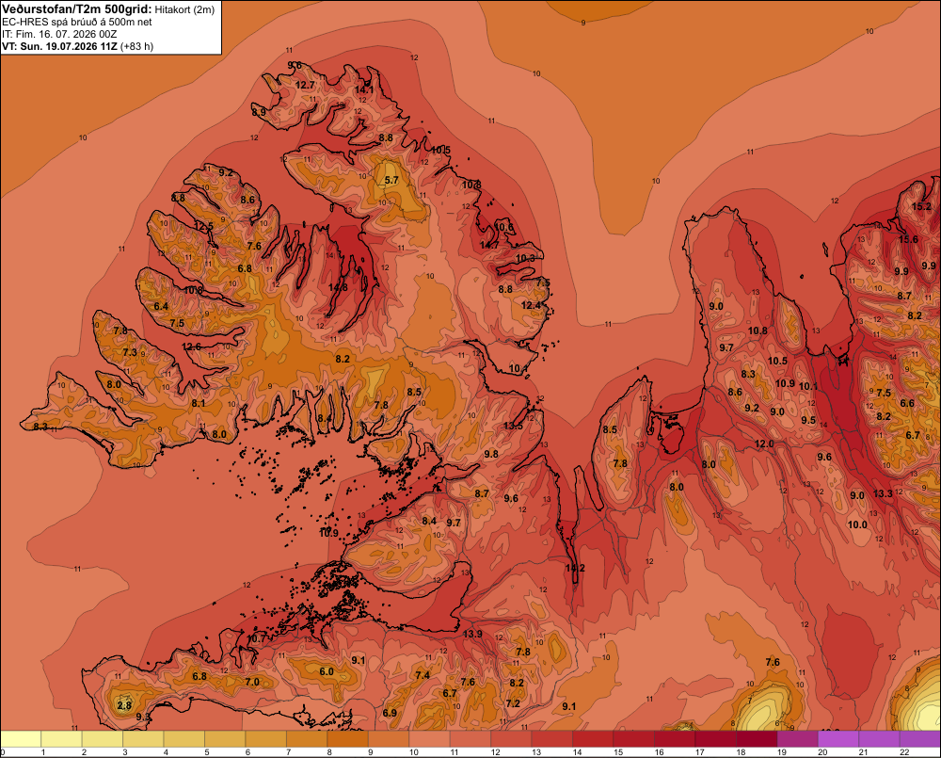Click the 'IT: Fim. 16. 07. 2026 00Z' line
The width and height of the screenshot is (941, 758).
[59, 34]
